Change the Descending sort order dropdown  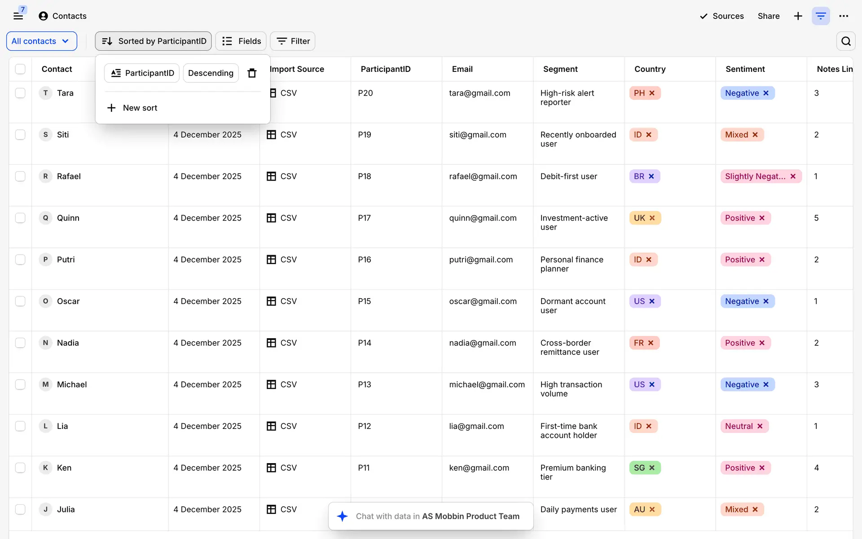211,73
